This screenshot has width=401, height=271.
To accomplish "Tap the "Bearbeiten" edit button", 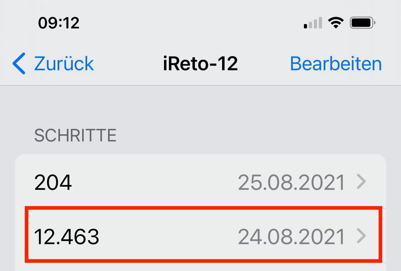I will [x=336, y=64].
